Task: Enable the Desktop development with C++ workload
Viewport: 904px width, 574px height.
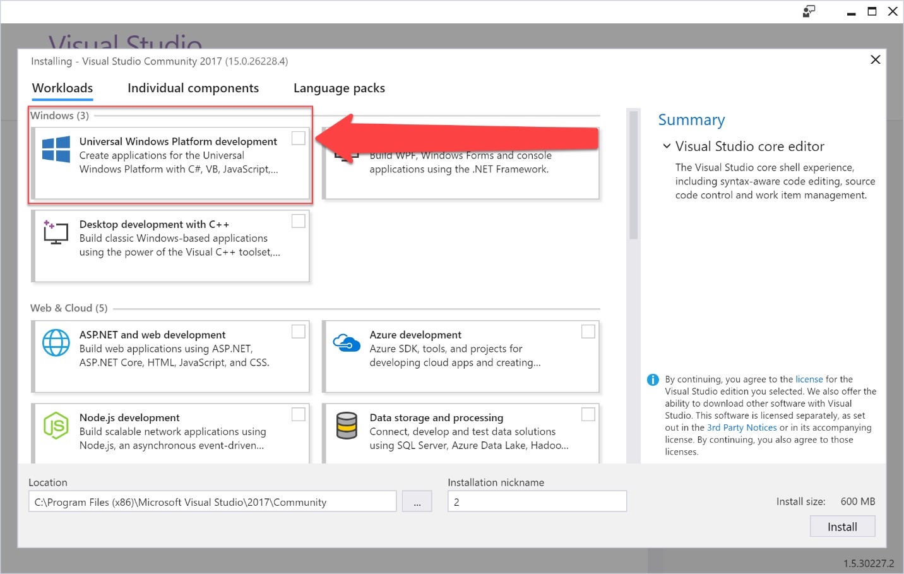Action: (299, 221)
